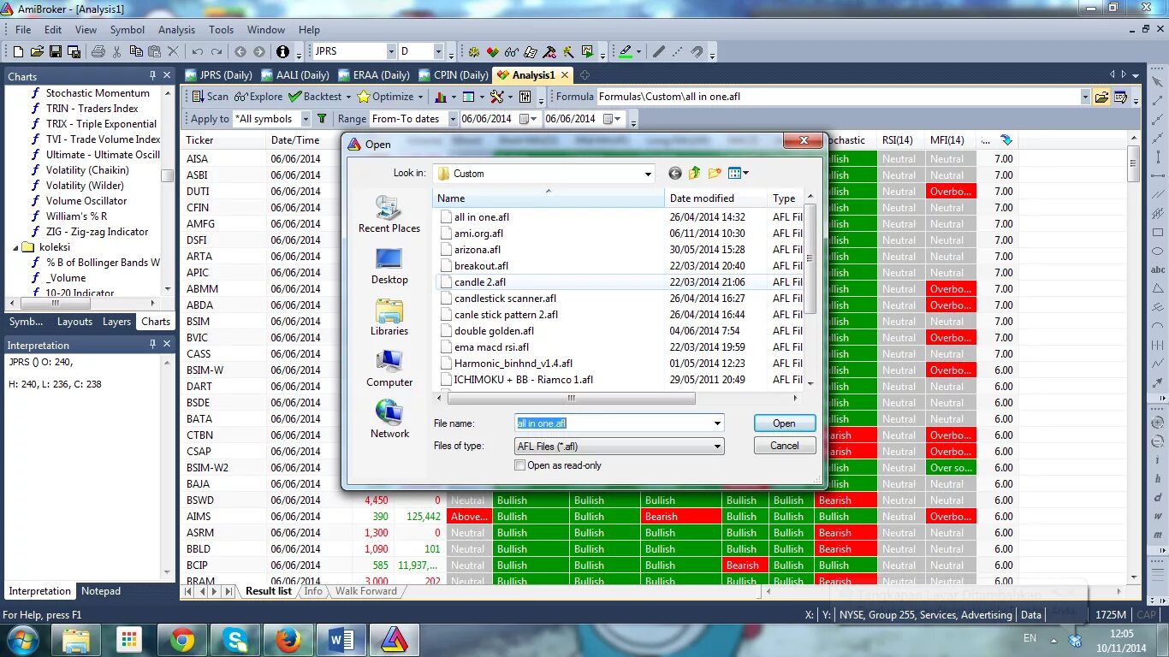Viewport: 1169px width, 657px height.
Task: Click the Copy icon in main toolbar
Action: click(x=136, y=51)
